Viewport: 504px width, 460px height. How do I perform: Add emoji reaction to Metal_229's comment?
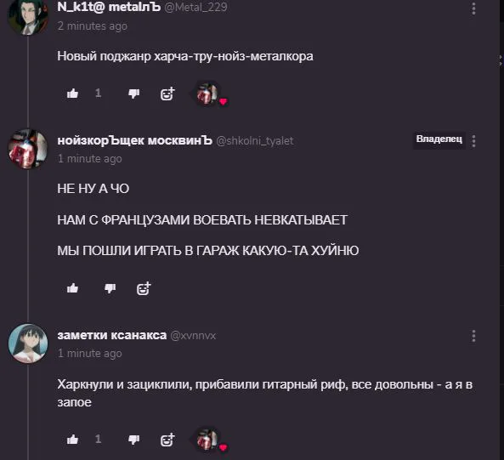[167, 94]
